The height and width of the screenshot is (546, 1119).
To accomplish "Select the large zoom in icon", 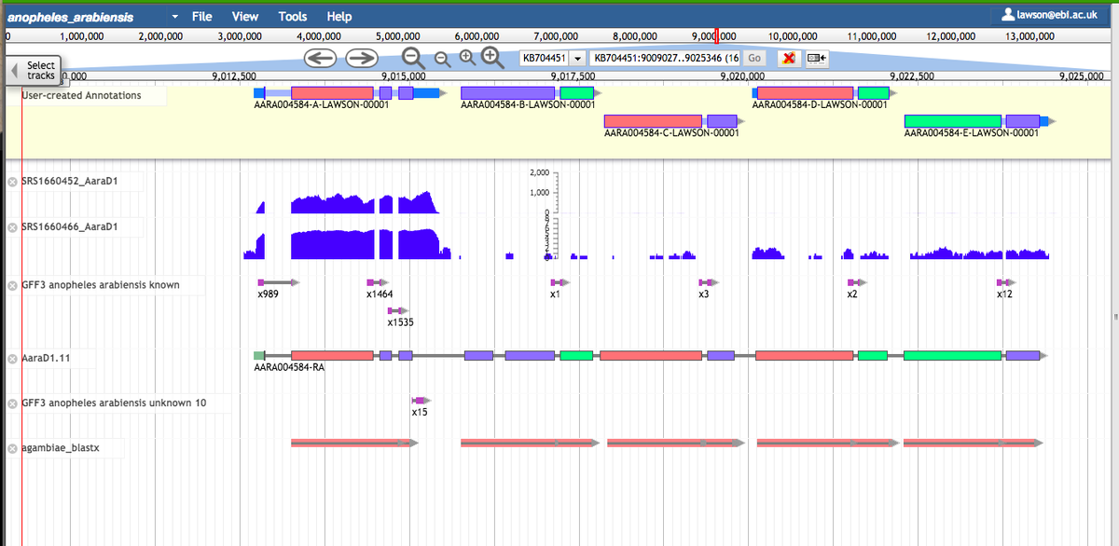I will [491, 57].
